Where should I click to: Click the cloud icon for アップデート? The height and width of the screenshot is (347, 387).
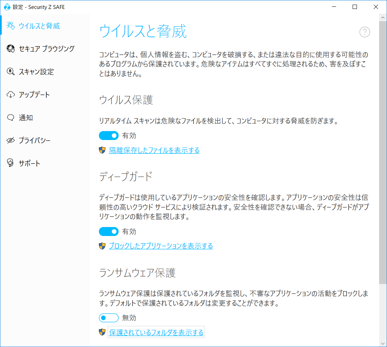point(11,95)
